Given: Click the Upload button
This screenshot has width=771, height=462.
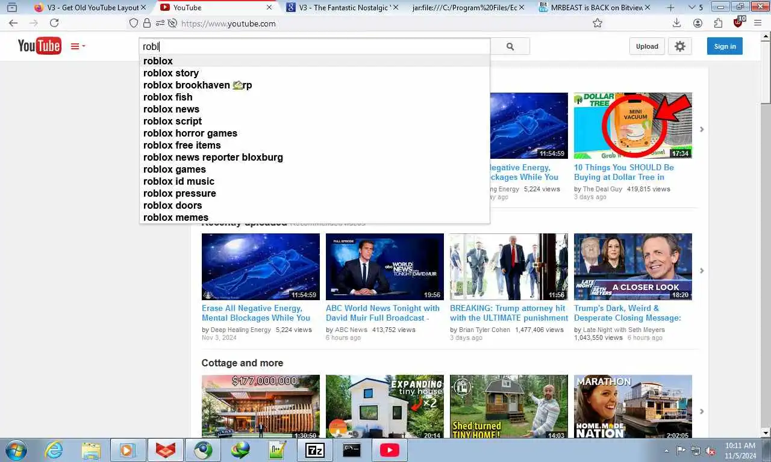Looking at the screenshot, I should tap(647, 46).
